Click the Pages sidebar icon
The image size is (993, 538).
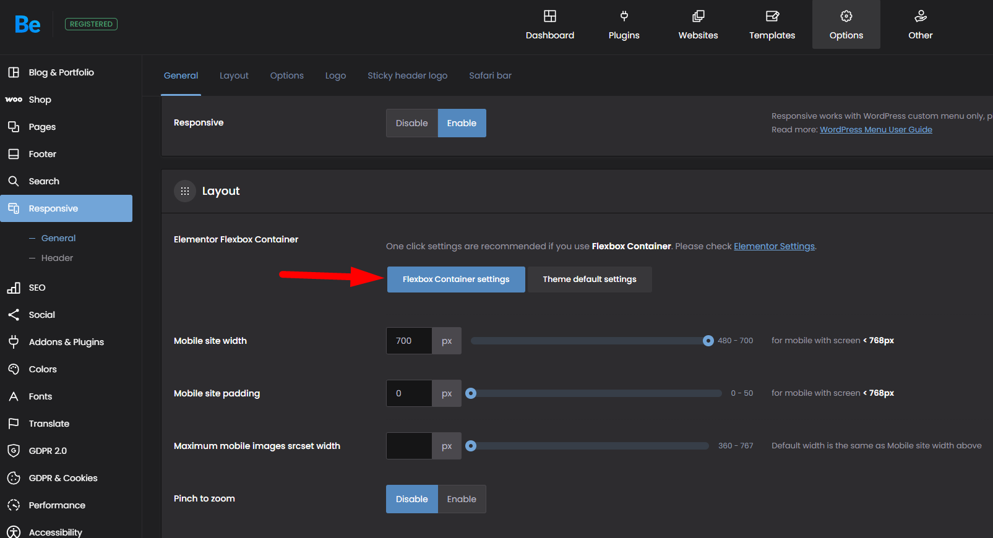click(x=14, y=127)
